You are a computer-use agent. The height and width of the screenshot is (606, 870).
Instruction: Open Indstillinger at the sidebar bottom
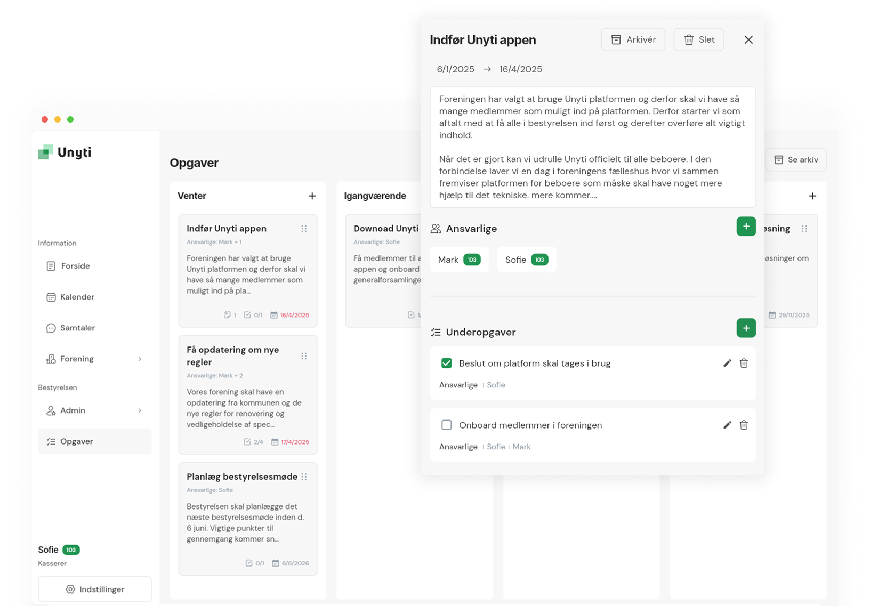point(95,589)
